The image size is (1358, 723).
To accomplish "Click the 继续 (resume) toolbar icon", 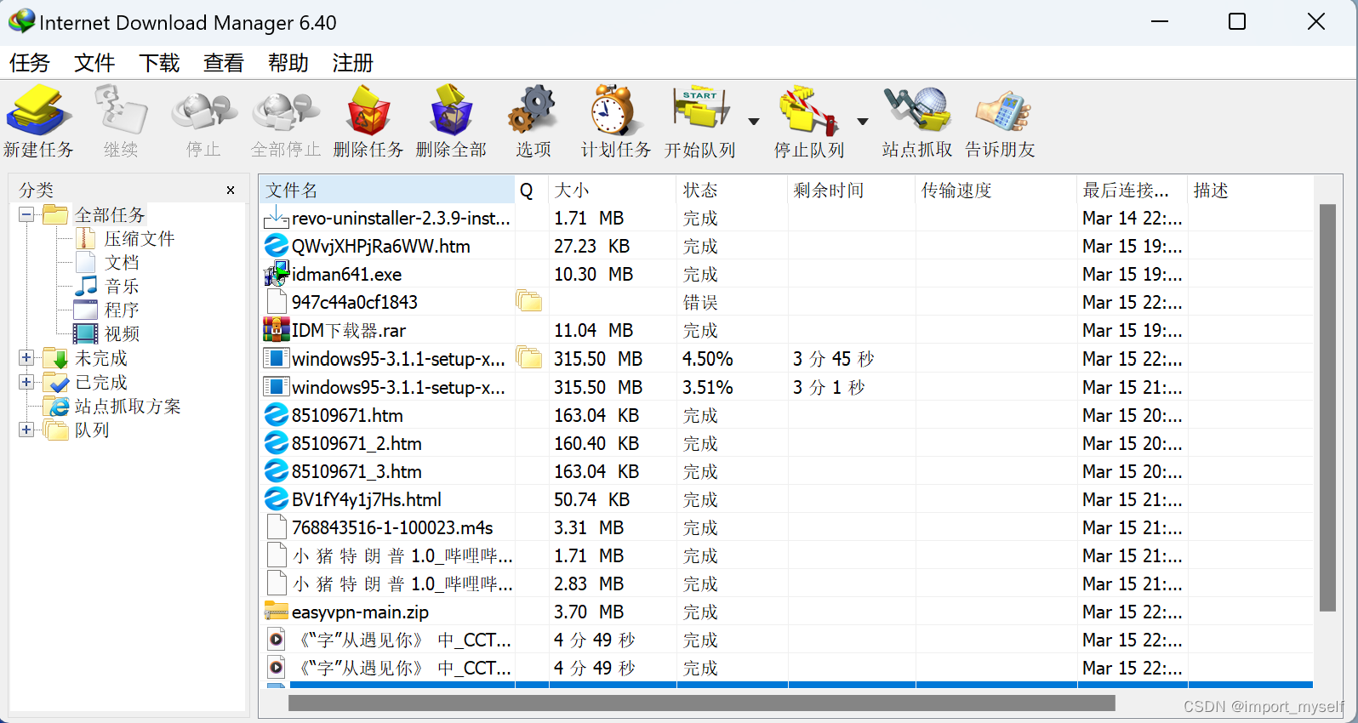I will (x=121, y=111).
